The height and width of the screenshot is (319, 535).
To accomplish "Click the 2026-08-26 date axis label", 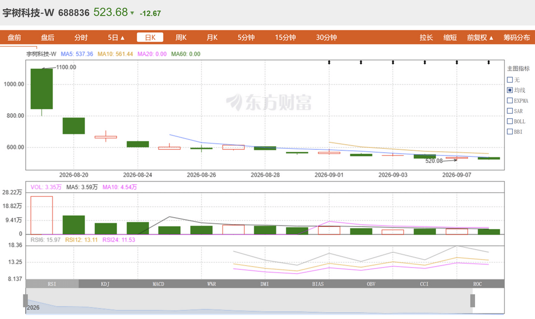I will coord(201,175).
